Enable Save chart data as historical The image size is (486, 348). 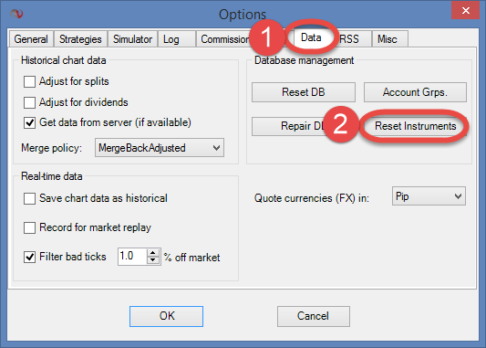29,198
